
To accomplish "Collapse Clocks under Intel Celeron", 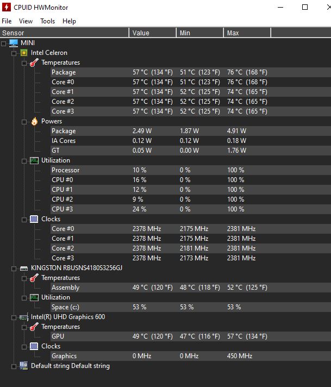I will (x=24, y=220).
